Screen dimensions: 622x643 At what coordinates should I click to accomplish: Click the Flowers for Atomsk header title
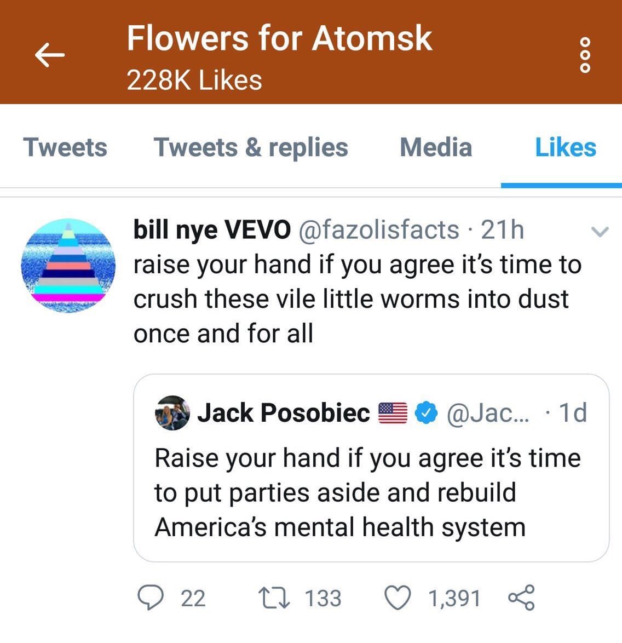280,38
